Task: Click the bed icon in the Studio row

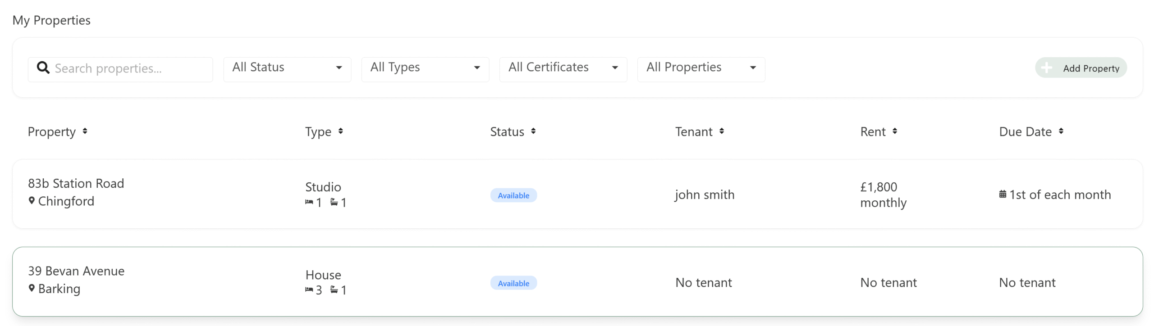Action: click(x=309, y=203)
